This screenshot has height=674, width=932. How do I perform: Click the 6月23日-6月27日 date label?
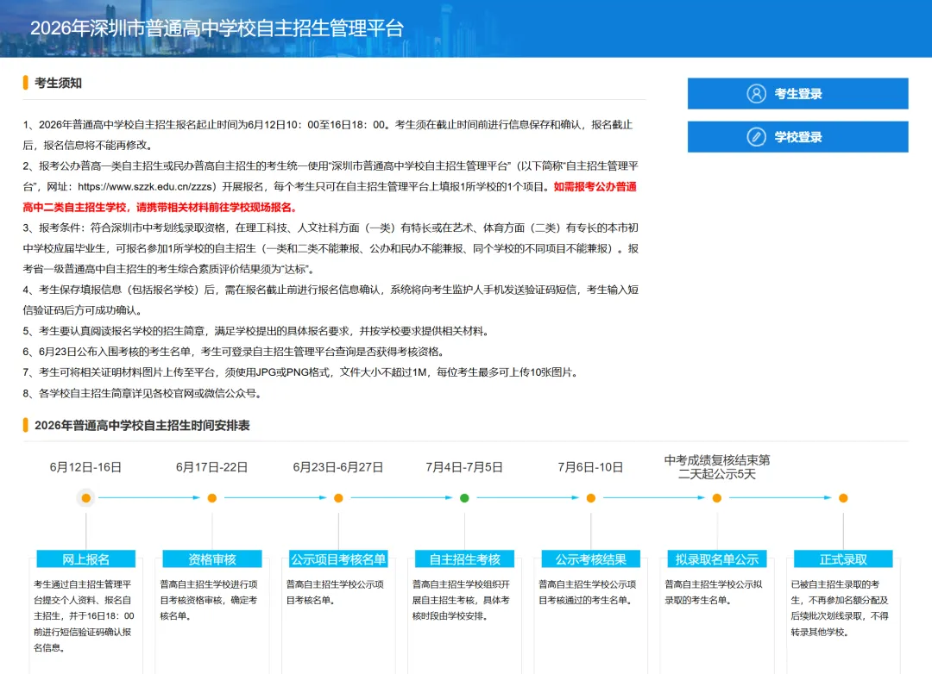pos(338,467)
